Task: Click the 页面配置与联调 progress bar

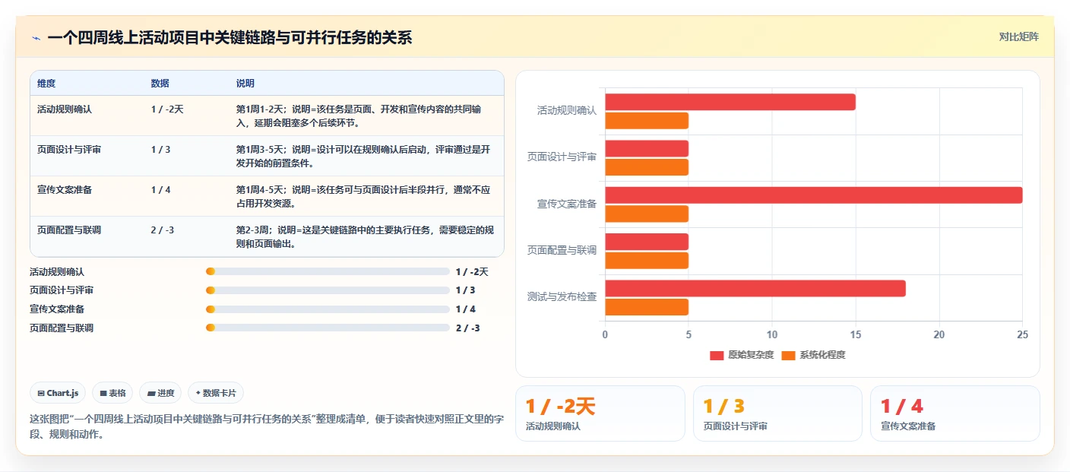Action: pos(328,328)
